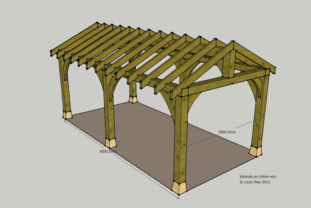Image resolution: width=311 pixels, height=208 pixels.
Task: Select the stone base of the rear back post
Action: pos(132,99)
